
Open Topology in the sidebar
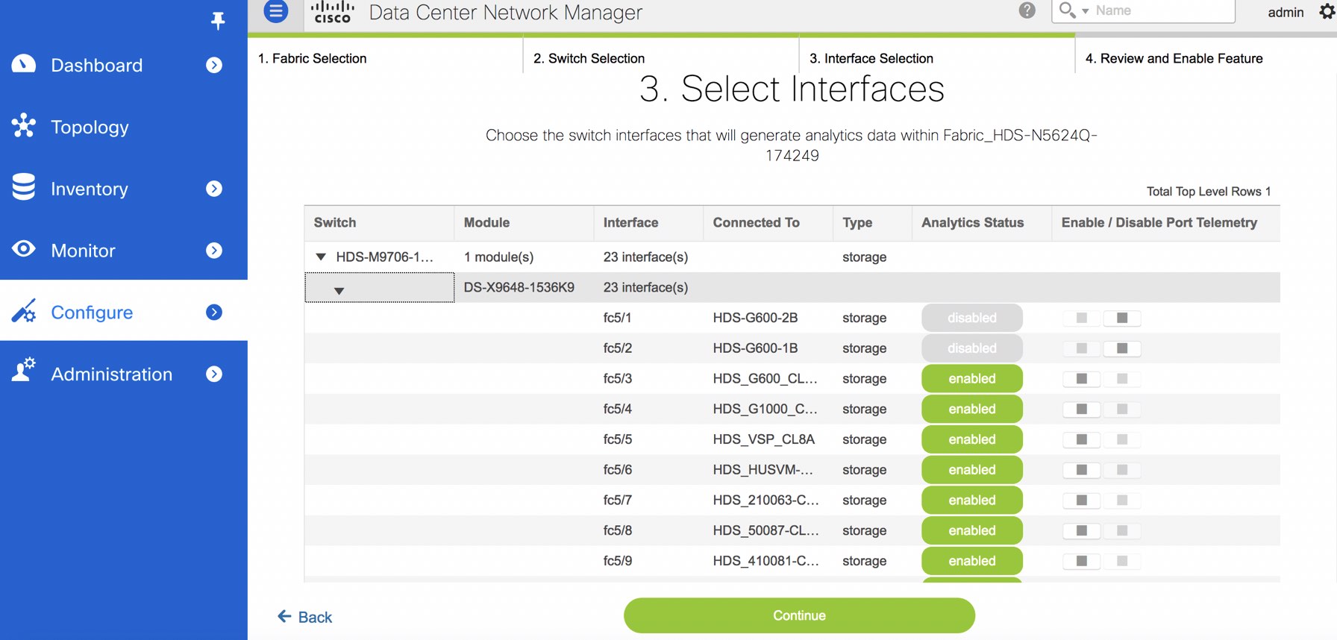coord(90,128)
